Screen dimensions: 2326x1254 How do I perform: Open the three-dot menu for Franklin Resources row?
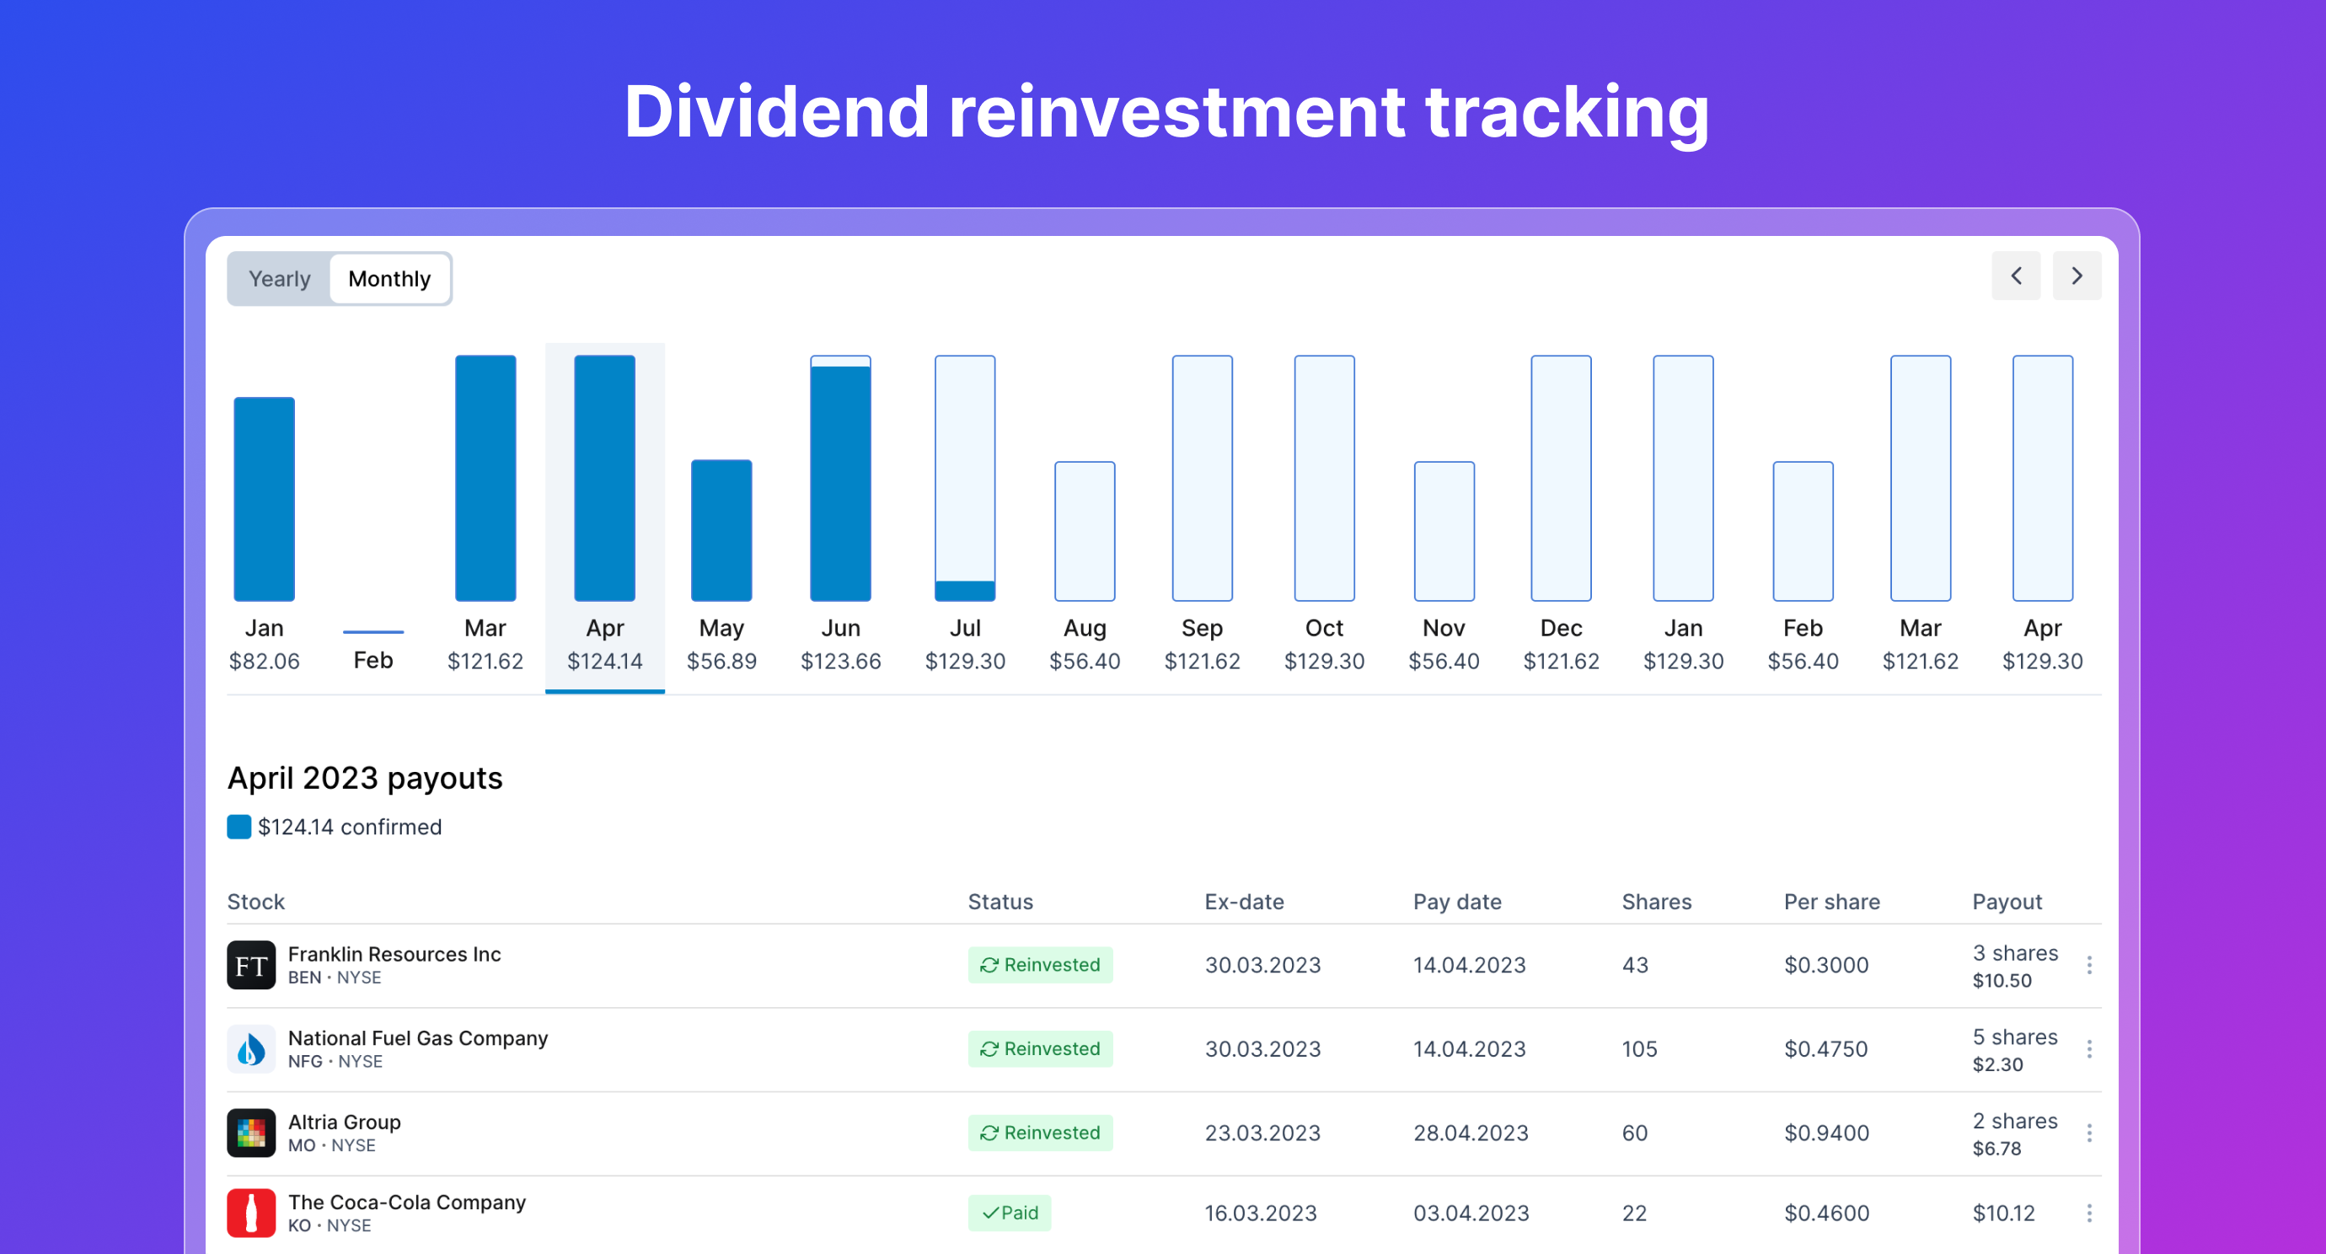(2088, 965)
